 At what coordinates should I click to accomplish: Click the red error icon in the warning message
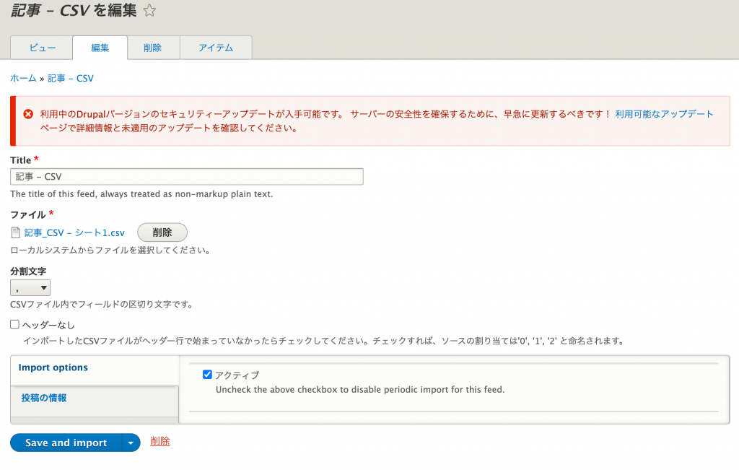tap(28, 114)
